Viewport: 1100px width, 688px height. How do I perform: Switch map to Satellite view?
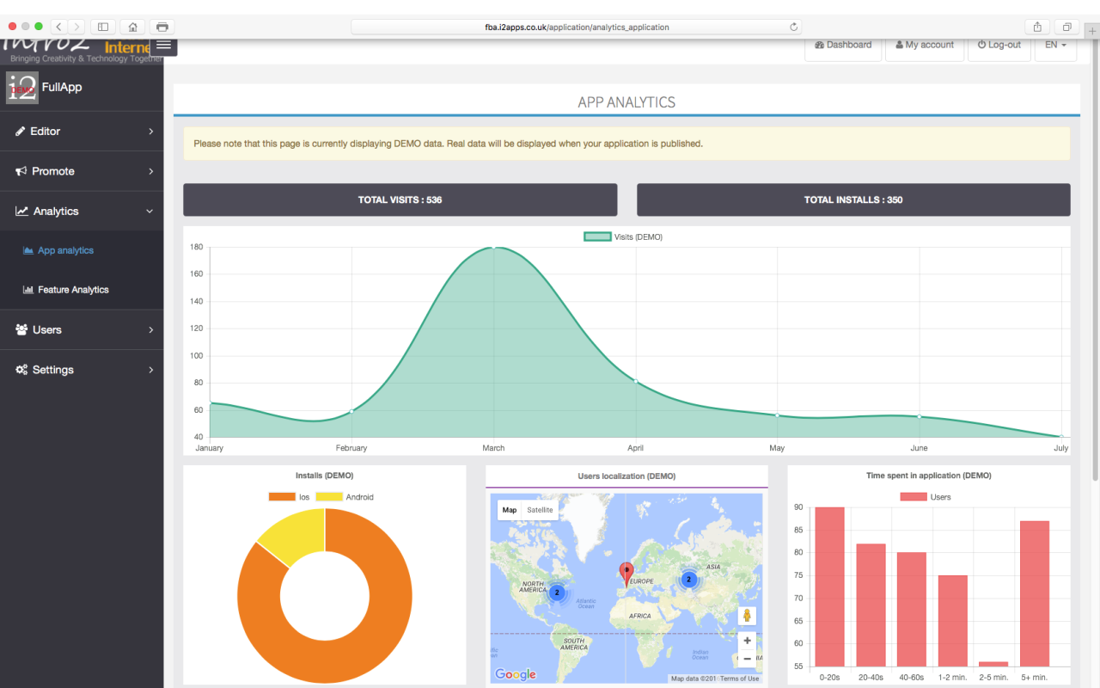[x=540, y=510]
